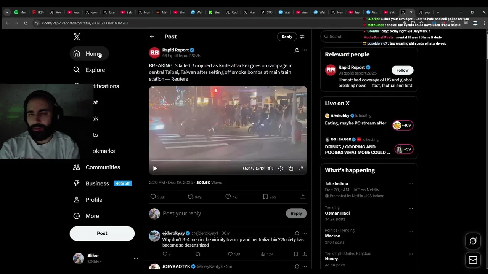View analytics on ejderokyay's reply (12K)
This screenshot has height=274, width=488.
coord(267,254)
